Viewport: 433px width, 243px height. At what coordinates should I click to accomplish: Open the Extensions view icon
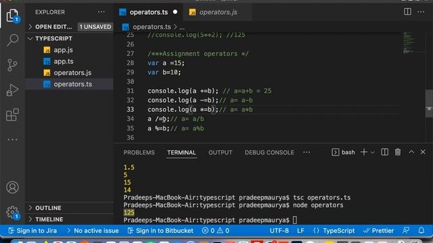12,115
